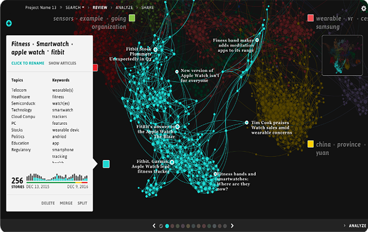The width and height of the screenshot is (368, 232).
Task: Click keyword 'features'
Action: (59, 123)
